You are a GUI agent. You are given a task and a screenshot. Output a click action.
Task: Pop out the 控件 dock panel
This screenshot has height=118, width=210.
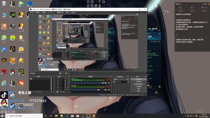click(x=146, y=77)
